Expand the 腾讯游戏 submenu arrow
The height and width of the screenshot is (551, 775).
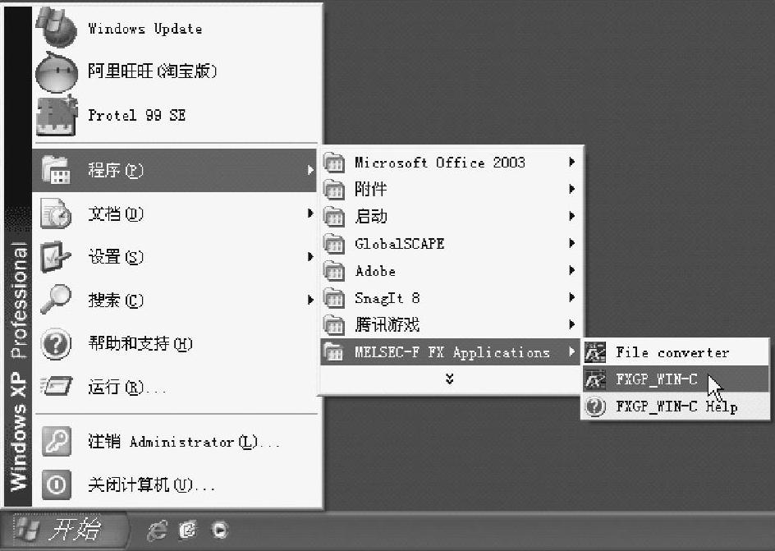point(572,324)
